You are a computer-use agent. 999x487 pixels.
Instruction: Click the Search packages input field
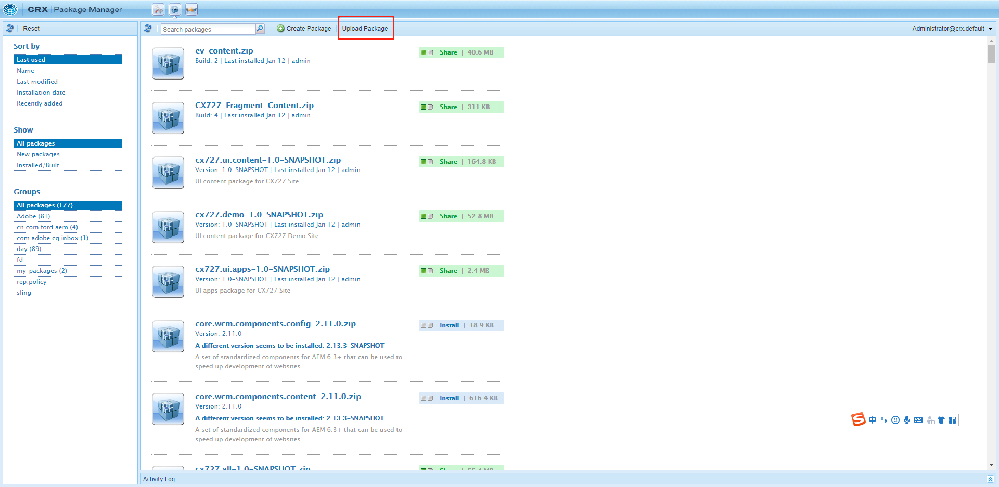208,29
